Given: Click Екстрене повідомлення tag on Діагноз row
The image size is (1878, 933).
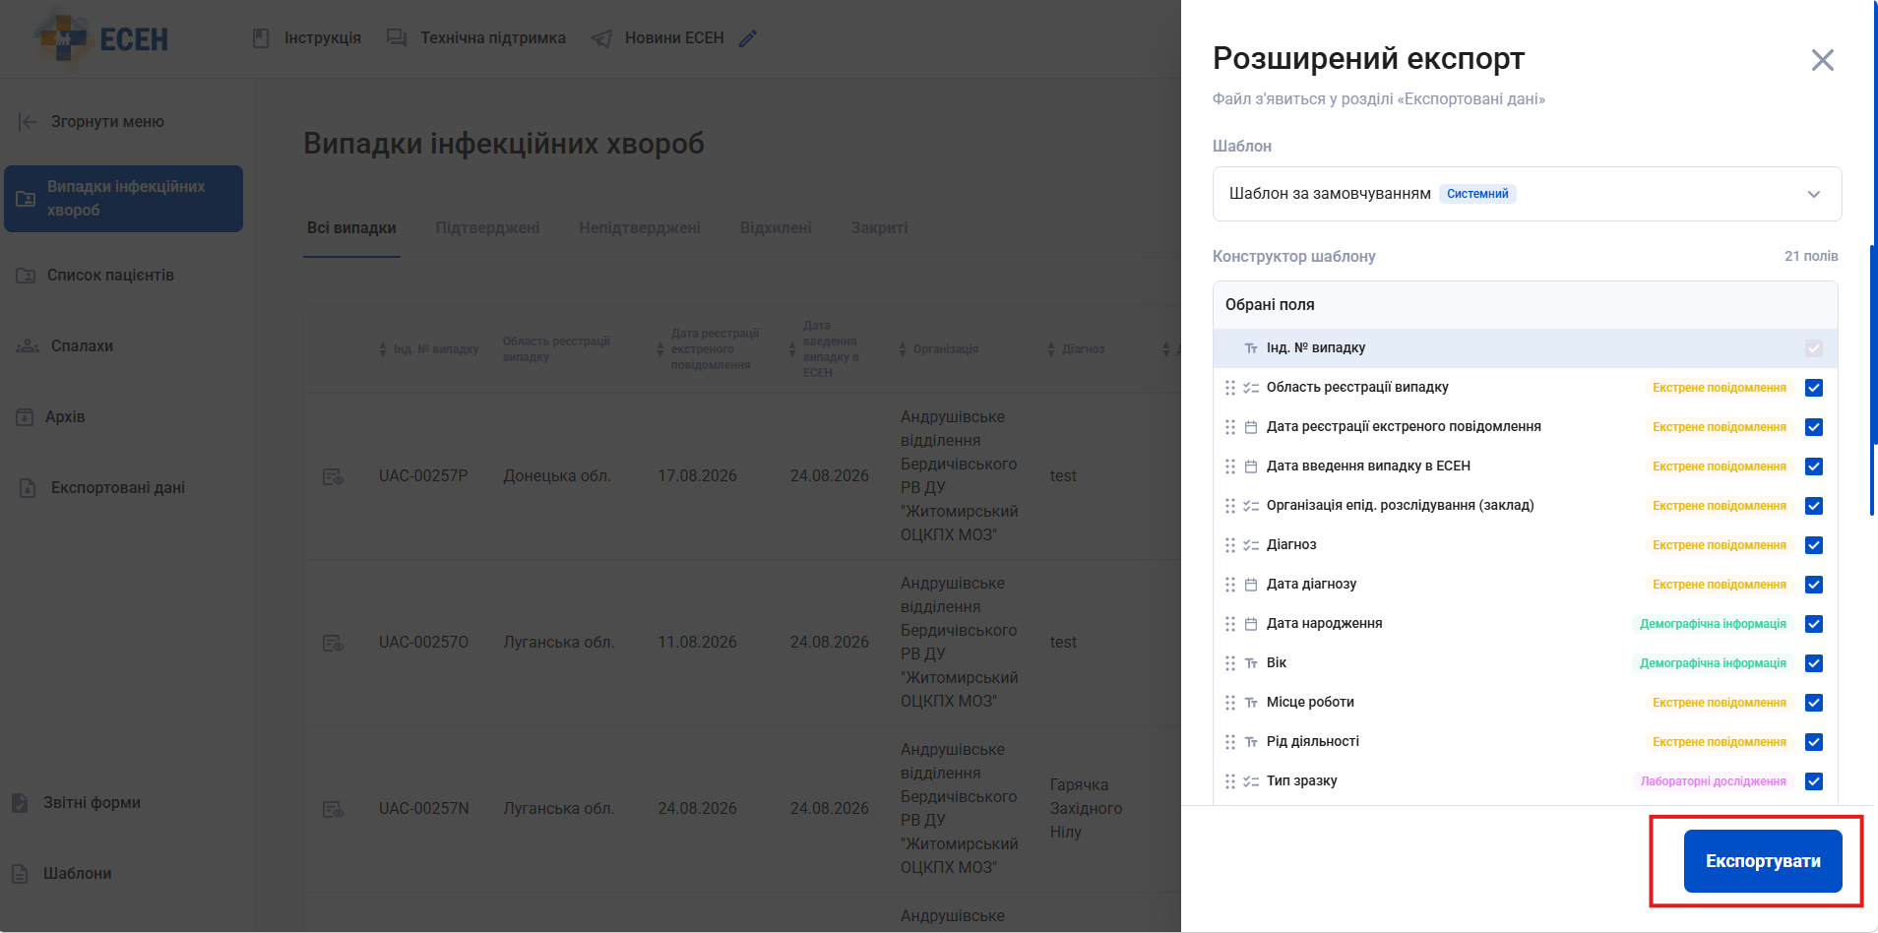Looking at the screenshot, I should [x=1719, y=545].
